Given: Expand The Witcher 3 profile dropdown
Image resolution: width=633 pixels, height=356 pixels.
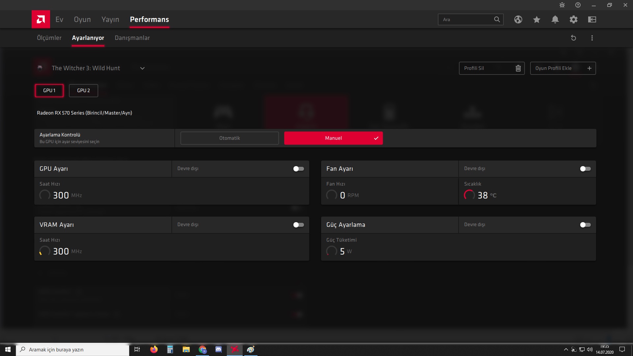Looking at the screenshot, I should click(142, 68).
